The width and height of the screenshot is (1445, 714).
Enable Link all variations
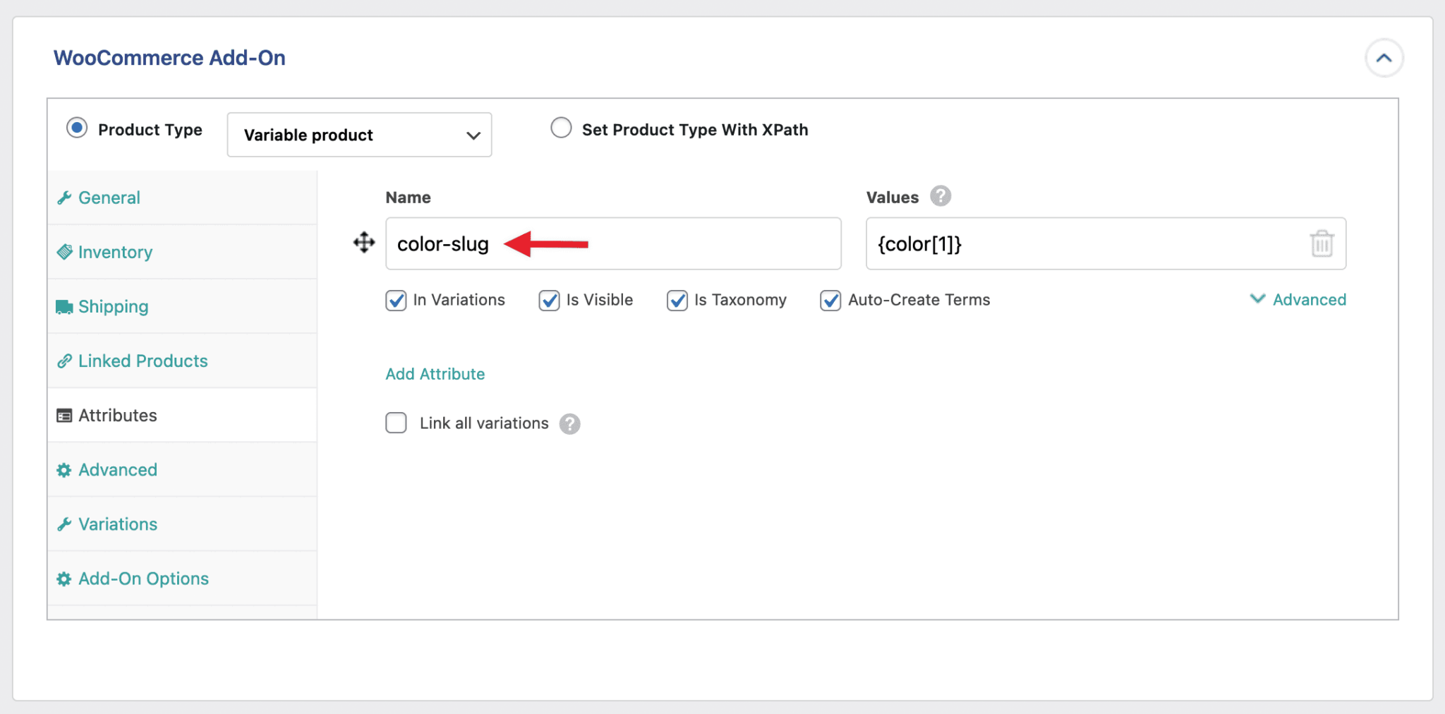(396, 423)
